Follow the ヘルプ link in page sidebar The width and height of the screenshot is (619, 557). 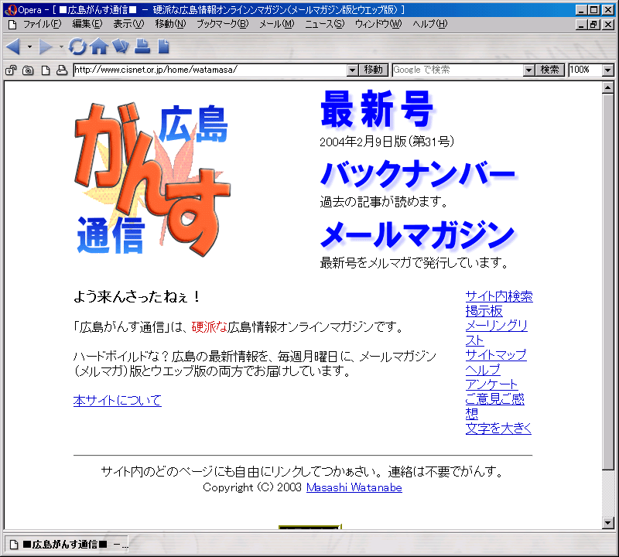point(483,370)
